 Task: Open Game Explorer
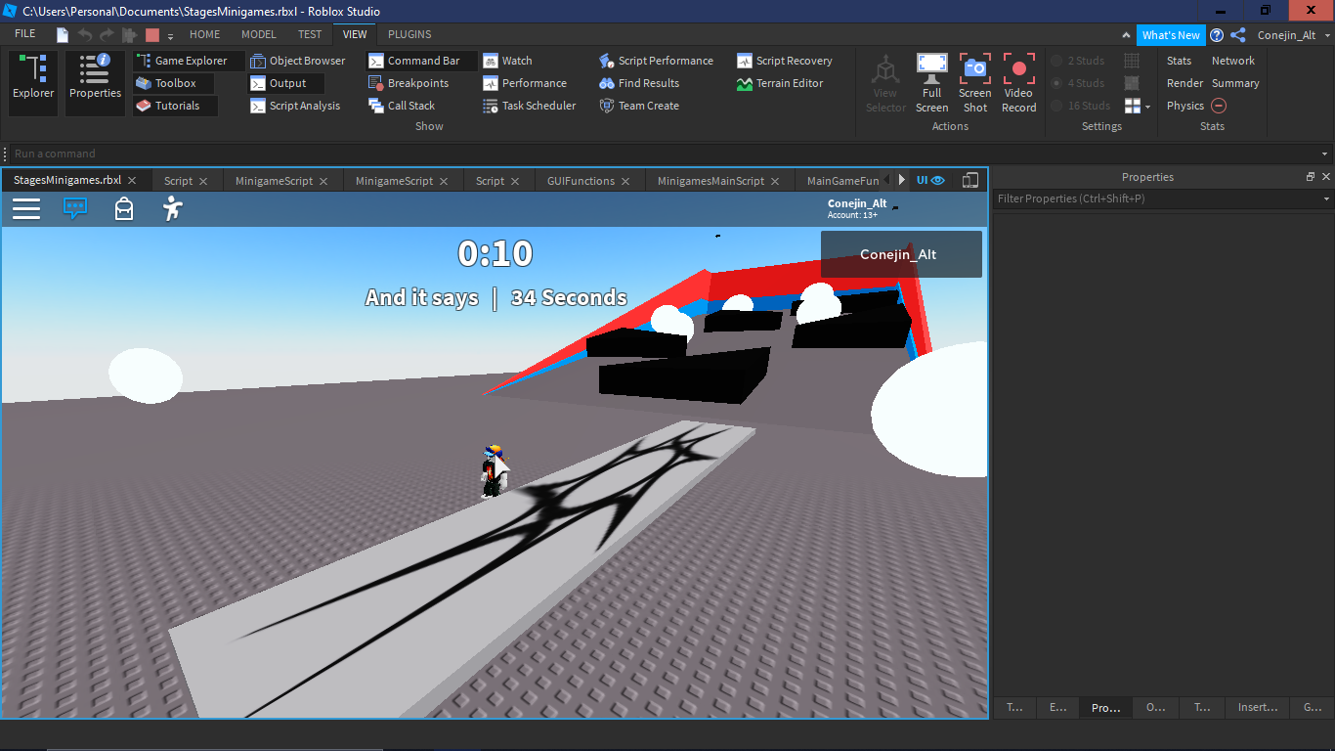coord(190,61)
